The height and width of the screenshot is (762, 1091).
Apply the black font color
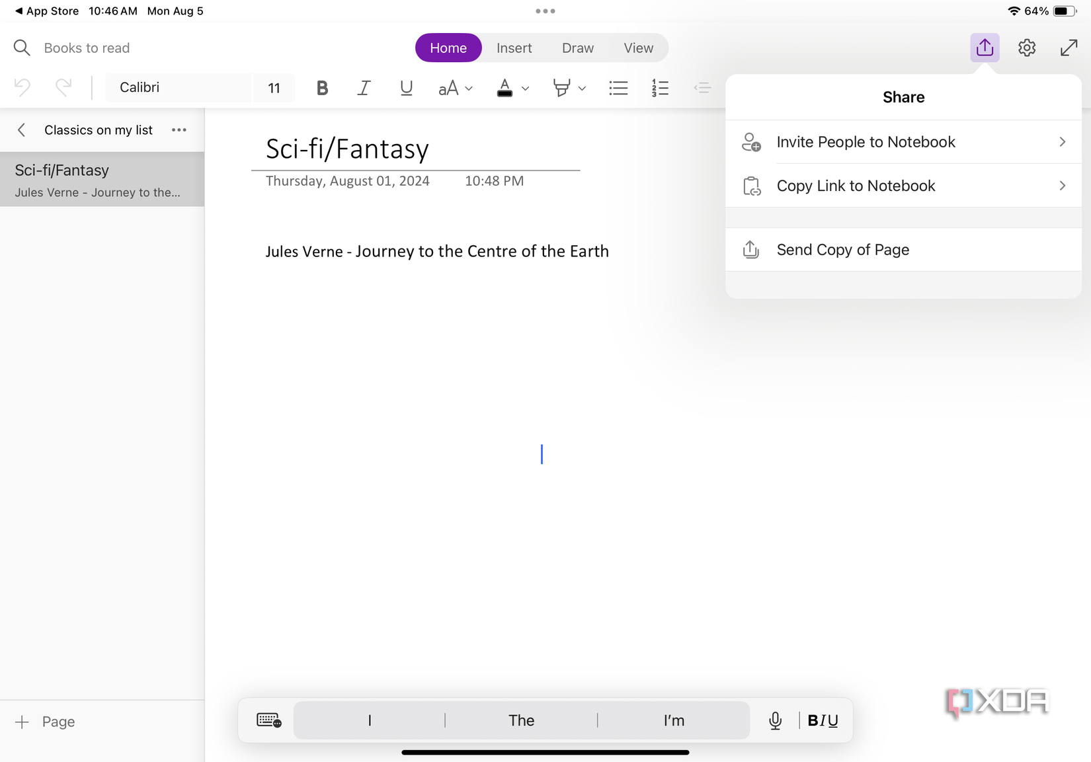point(505,88)
